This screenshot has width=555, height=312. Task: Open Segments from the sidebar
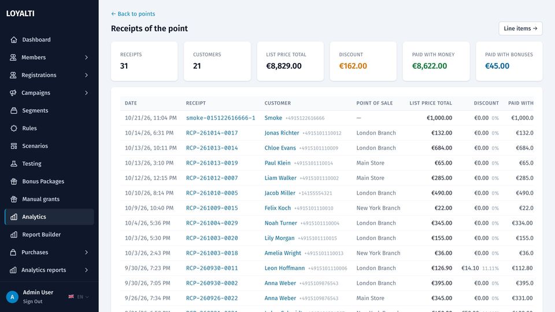[x=49, y=110]
